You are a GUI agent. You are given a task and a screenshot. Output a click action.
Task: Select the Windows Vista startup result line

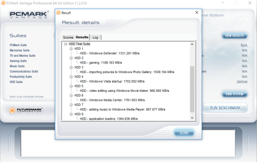(x=112, y=81)
